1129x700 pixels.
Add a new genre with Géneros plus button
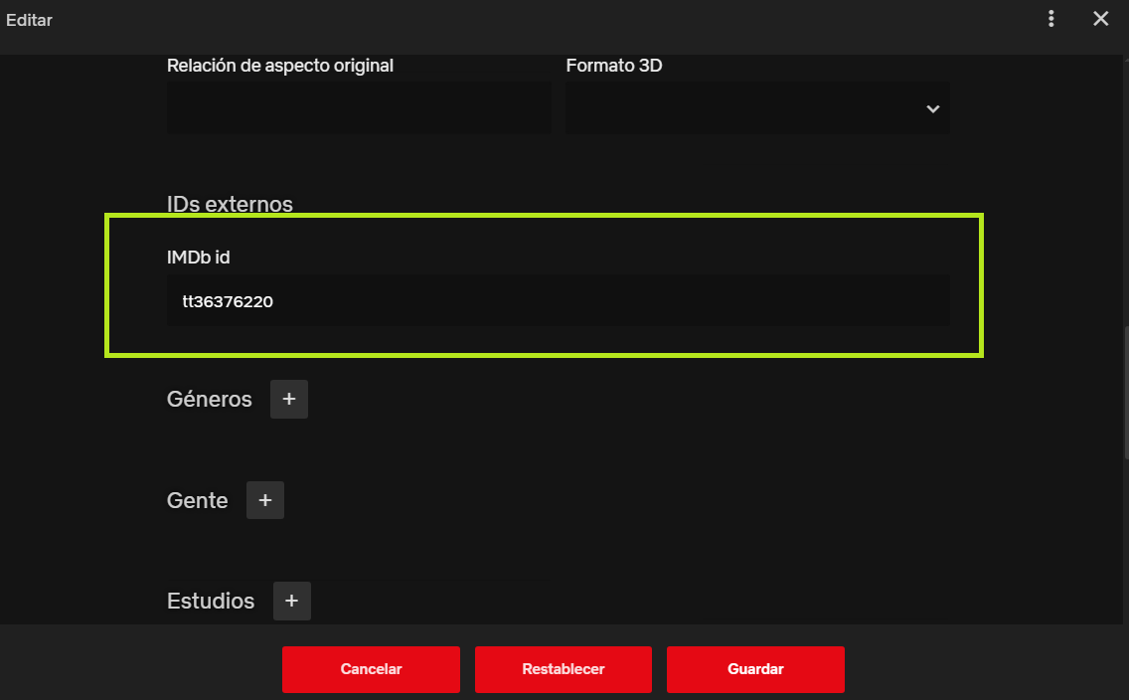click(289, 399)
